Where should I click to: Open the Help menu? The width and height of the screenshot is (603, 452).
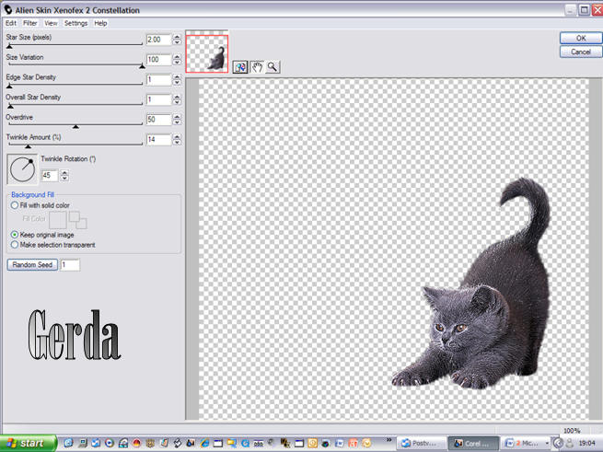point(100,23)
